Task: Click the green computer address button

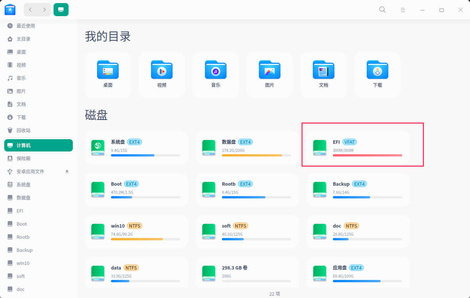Action: tap(61, 10)
